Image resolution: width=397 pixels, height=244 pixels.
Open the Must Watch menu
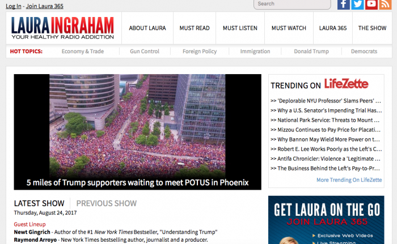[x=289, y=28]
